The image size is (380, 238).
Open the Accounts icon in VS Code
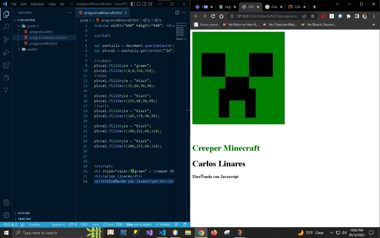tap(6, 203)
